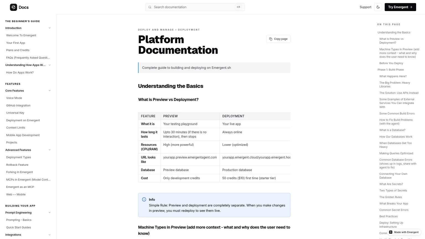Viewport: 425px width, 239px height.
Task: Open Web ↔ Mobile sidebar page
Action: click(x=16, y=194)
